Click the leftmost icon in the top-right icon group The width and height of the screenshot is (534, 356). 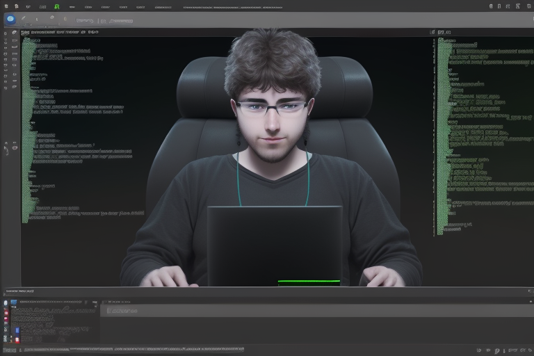492,6
